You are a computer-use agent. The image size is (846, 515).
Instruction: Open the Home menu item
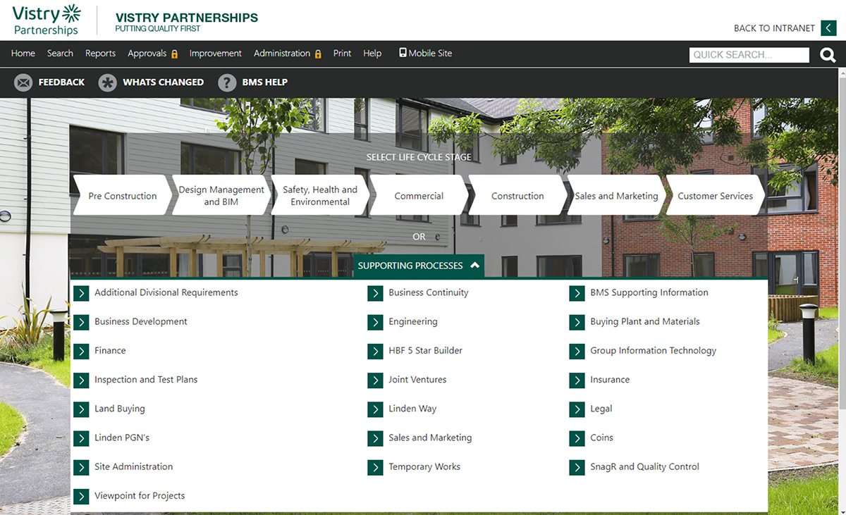coord(23,54)
